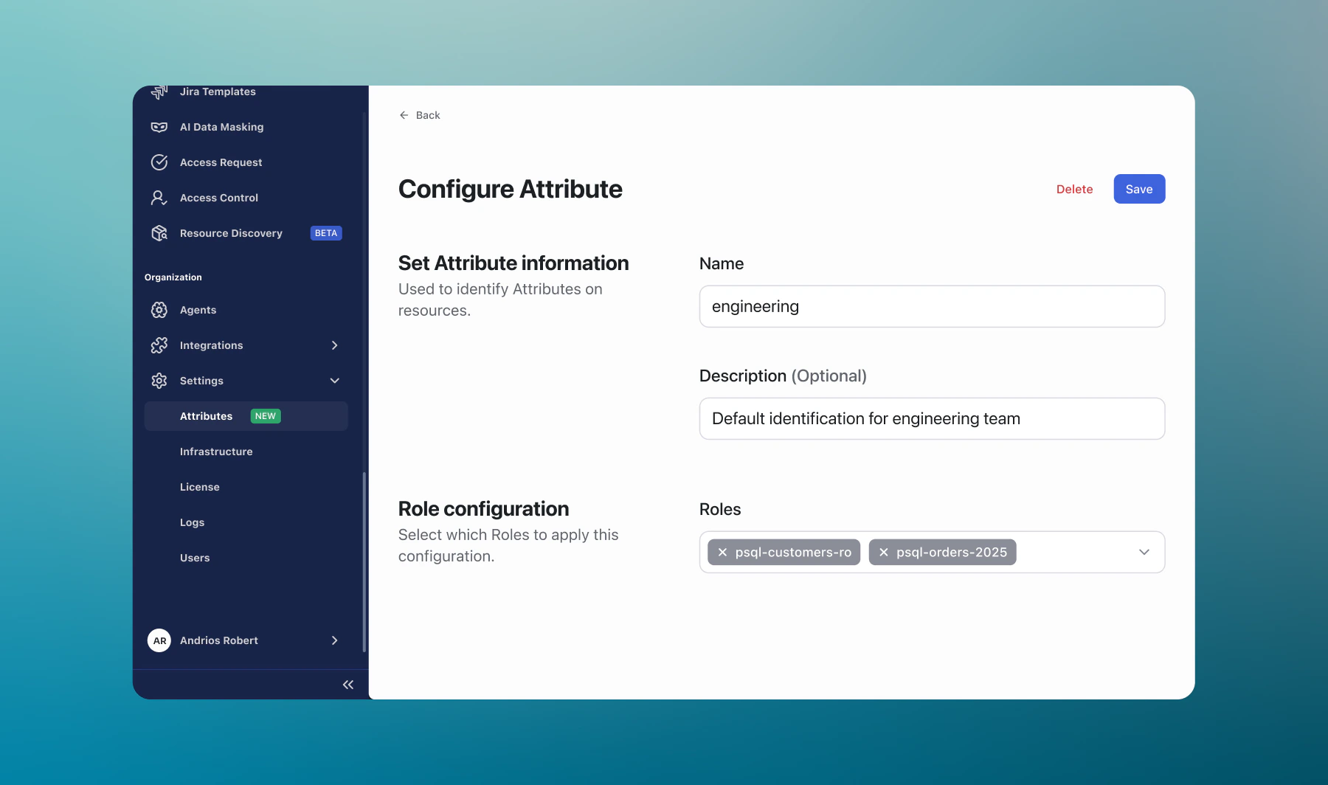Save the attribute configuration
The image size is (1328, 785).
point(1139,189)
